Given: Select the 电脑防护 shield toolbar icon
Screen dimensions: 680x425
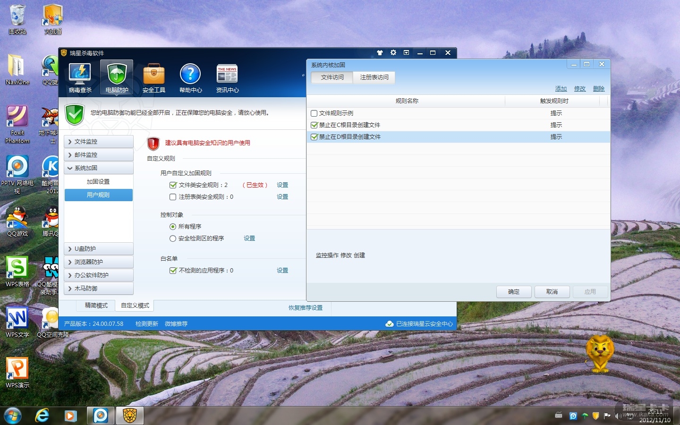Looking at the screenshot, I should [117, 77].
